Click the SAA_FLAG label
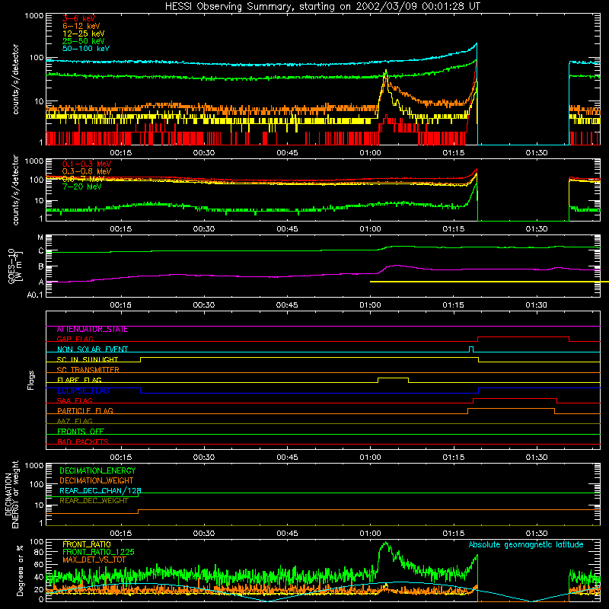The height and width of the screenshot is (609, 609). point(75,400)
